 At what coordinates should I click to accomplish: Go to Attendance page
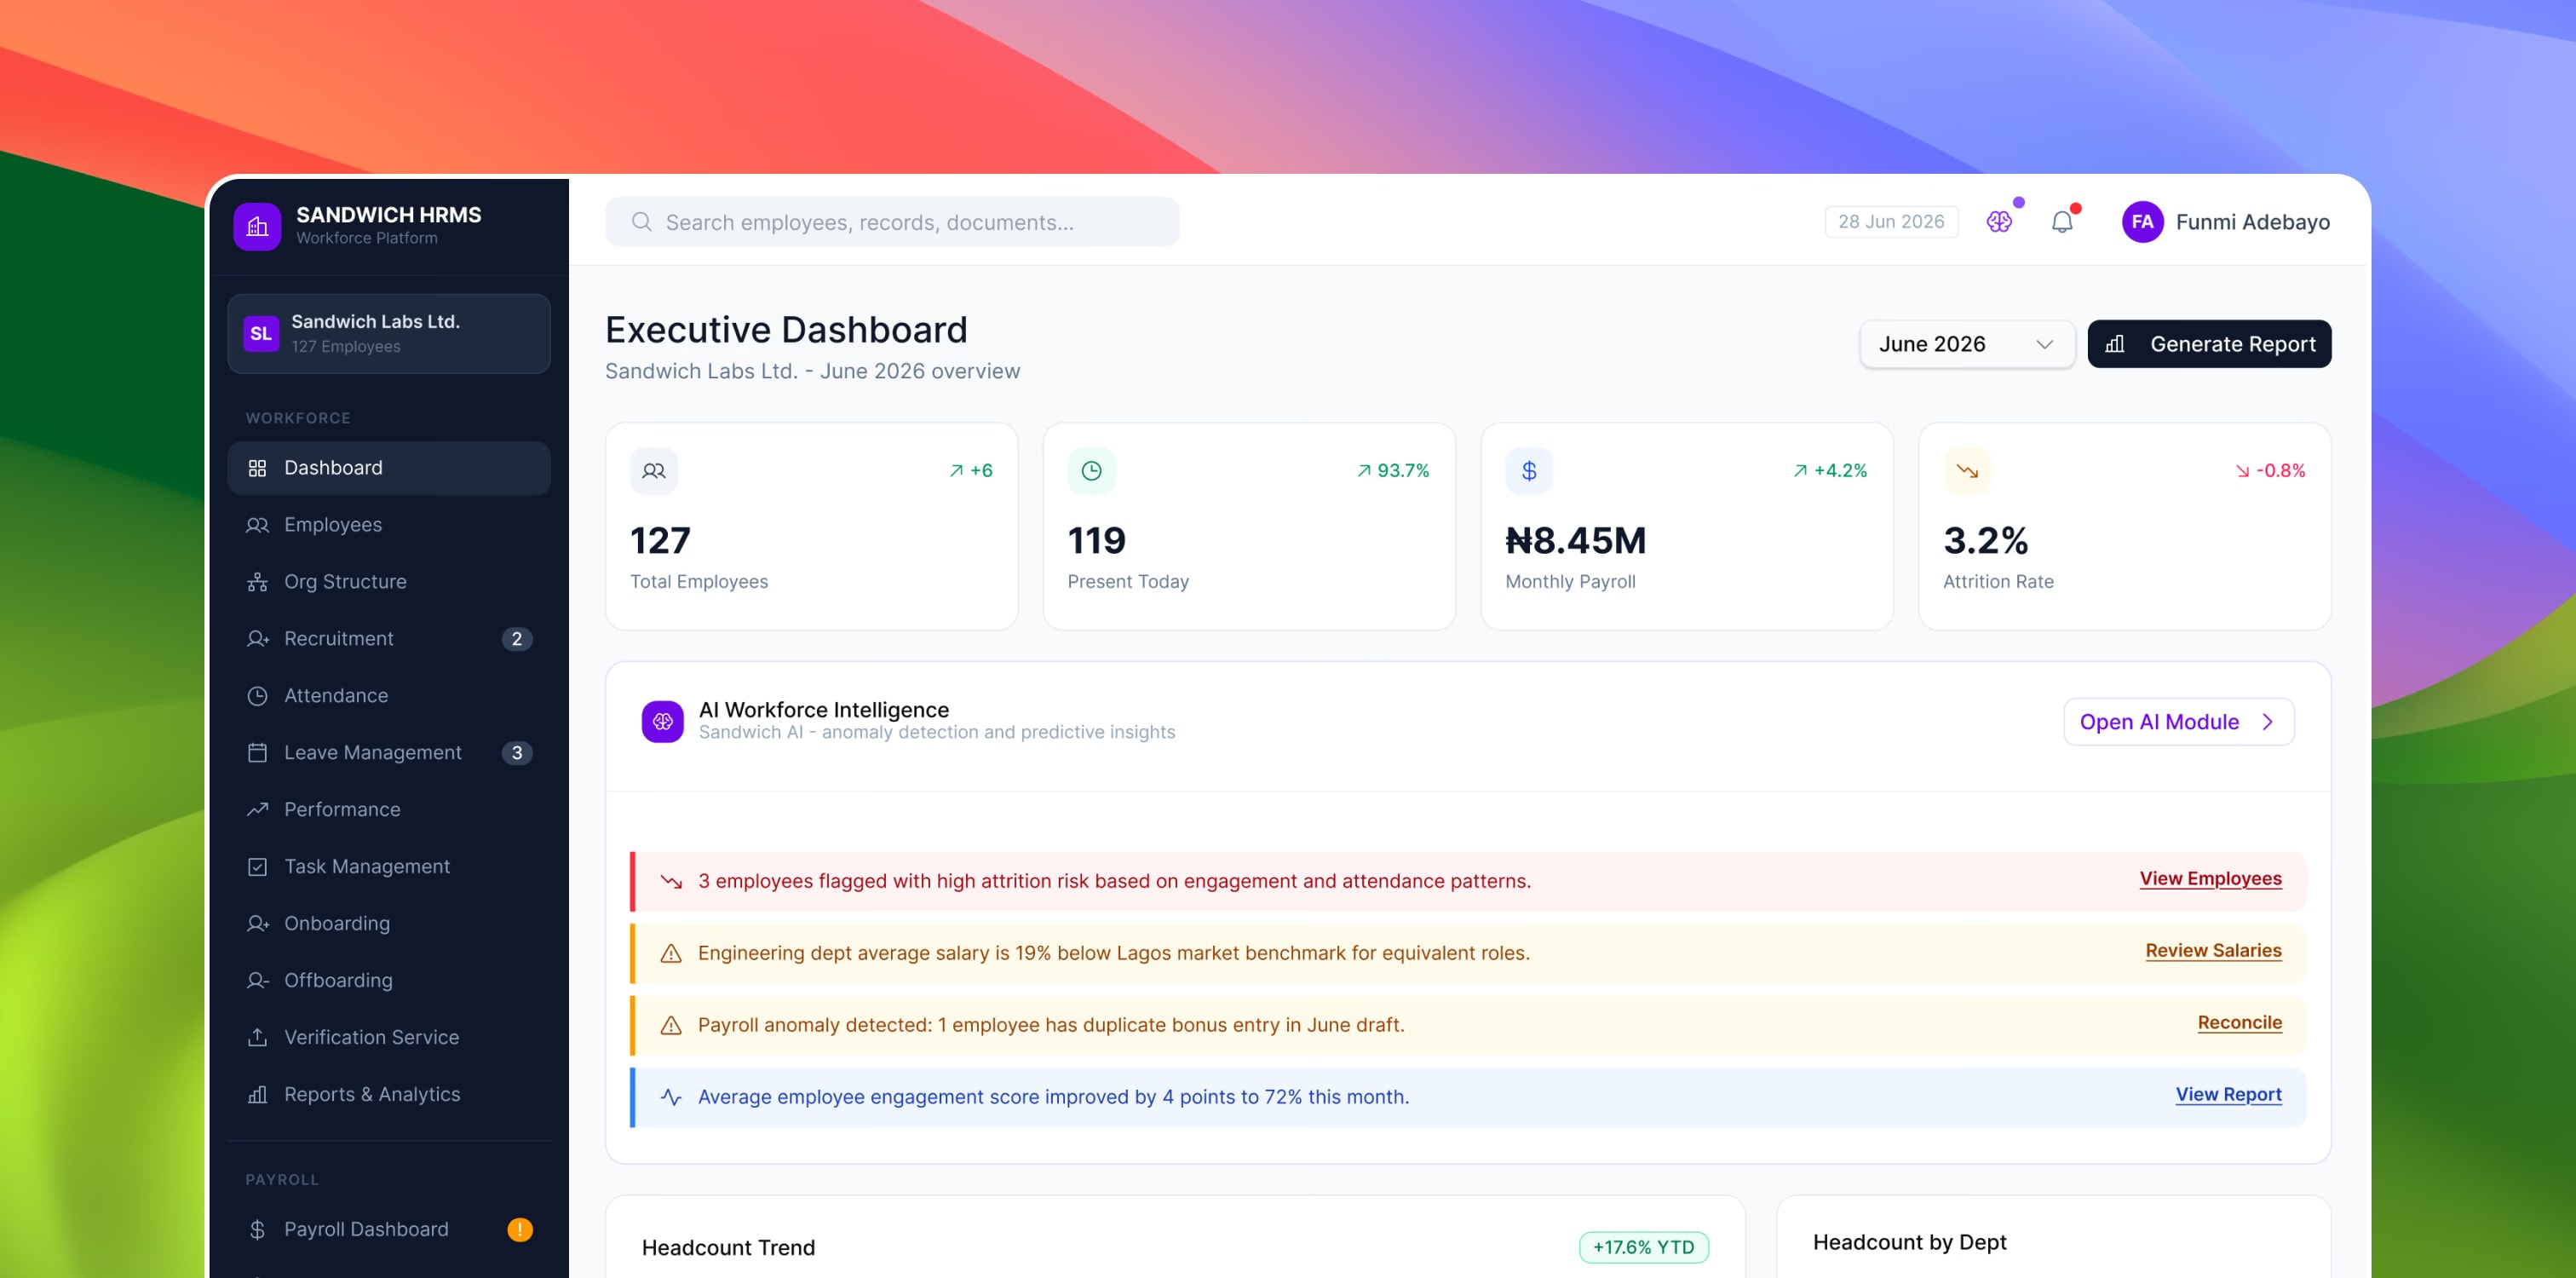(x=389, y=696)
